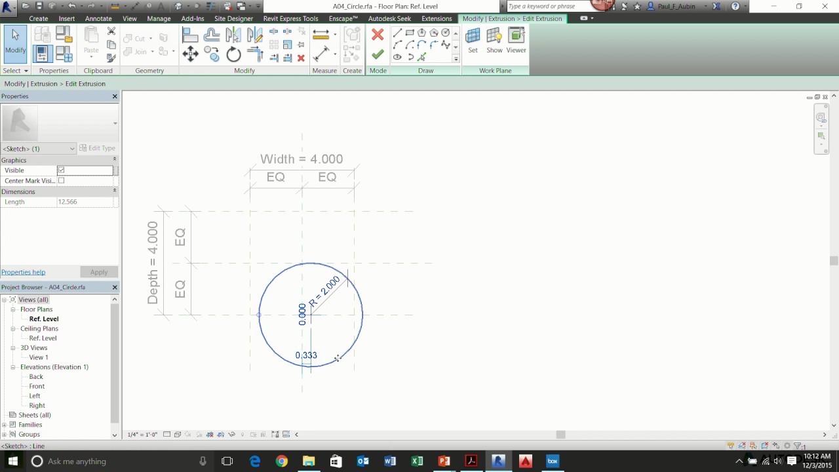Select the Modify arrow tool

pyautogui.click(x=15, y=43)
